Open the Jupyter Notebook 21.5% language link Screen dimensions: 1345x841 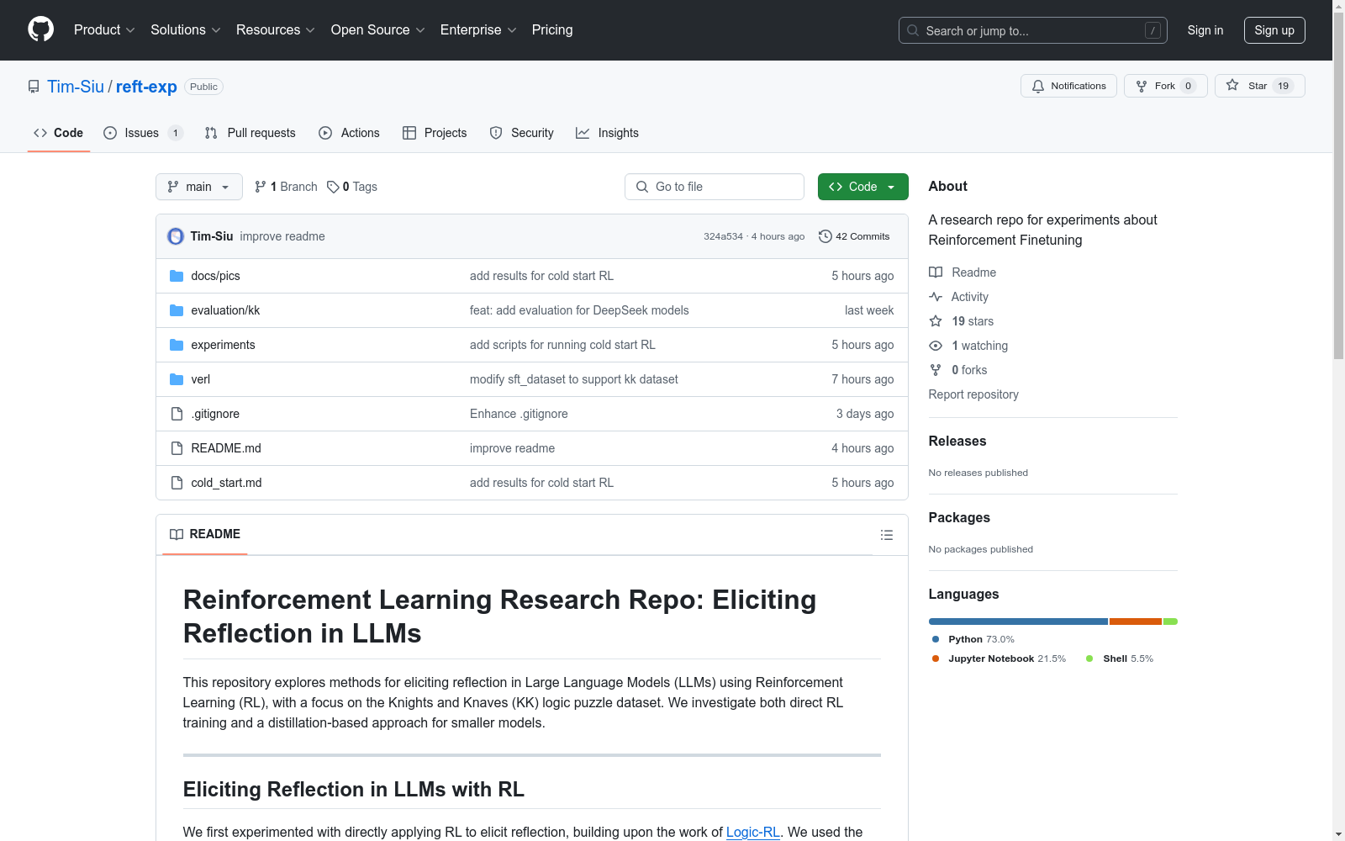[999, 659]
